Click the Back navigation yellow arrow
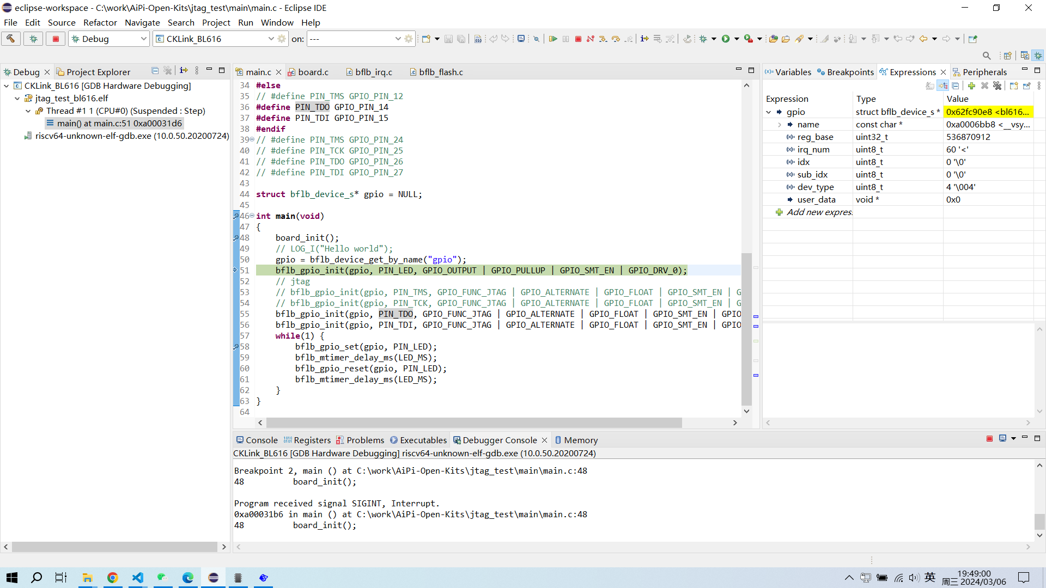Image resolution: width=1046 pixels, height=588 pixels. [x=923, y=39]
